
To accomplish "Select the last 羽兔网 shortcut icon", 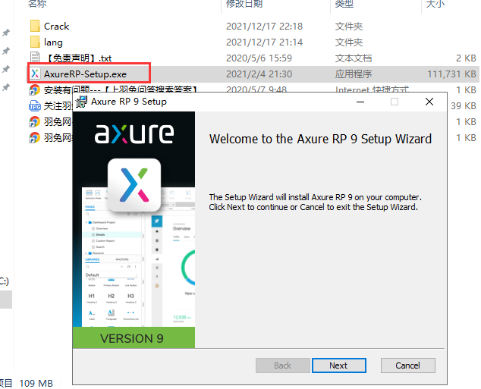I will pyautogui.click(x=35, y=137).
